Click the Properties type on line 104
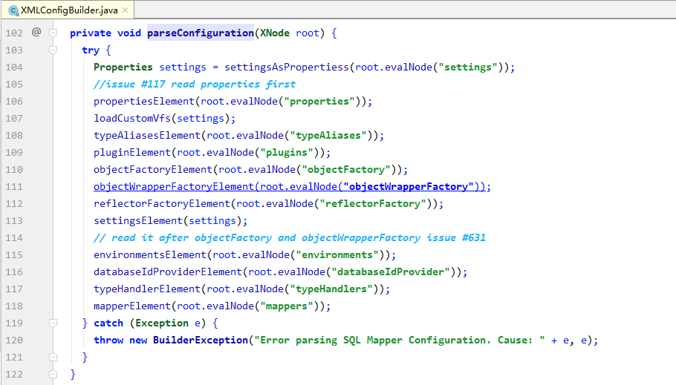This screenshot has width=676, height=385. 123,68
